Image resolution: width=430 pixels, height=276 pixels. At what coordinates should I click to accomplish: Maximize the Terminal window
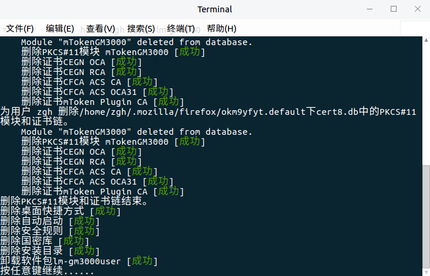pyautogui.click(x=394, y=9)
